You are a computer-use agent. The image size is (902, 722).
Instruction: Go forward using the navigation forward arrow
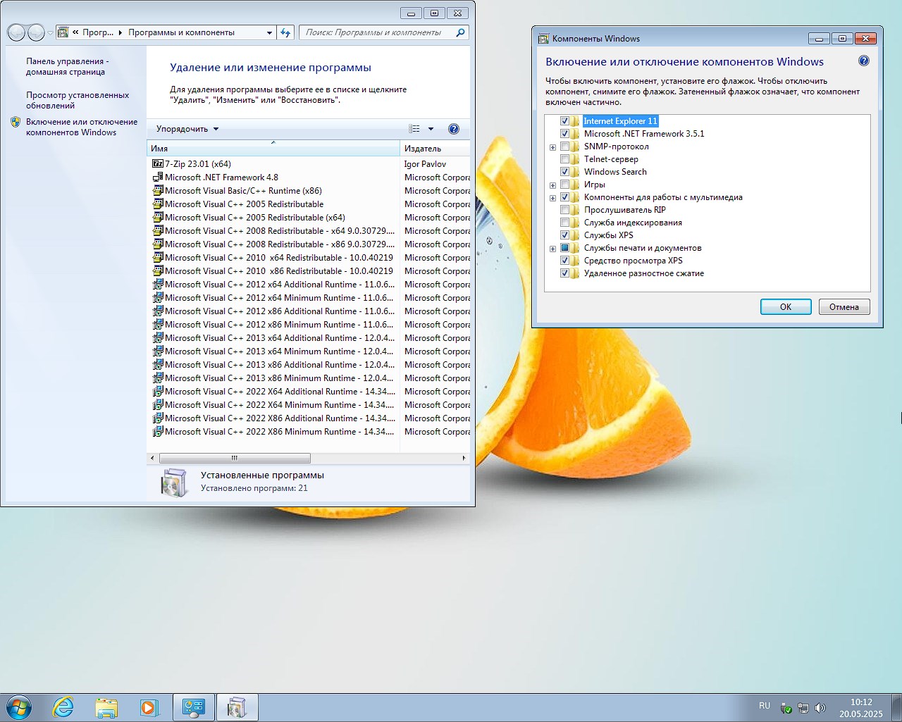coord(36,32)
